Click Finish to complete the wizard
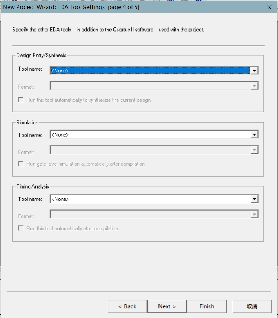 coord(207,306)
